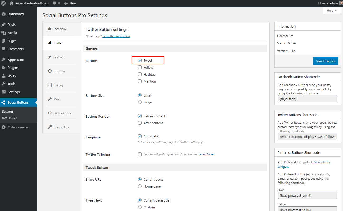343x211 pixels.
Task: Click the Media icon in sidebar
Action: click(3, 33)
